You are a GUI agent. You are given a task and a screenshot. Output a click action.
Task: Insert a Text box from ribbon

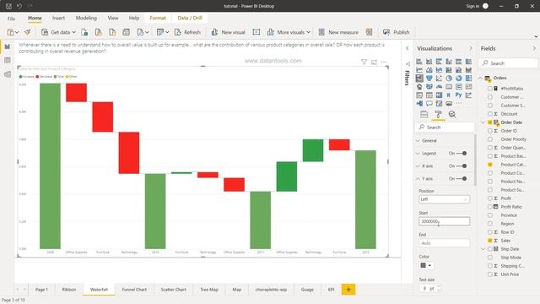(256, 32)
